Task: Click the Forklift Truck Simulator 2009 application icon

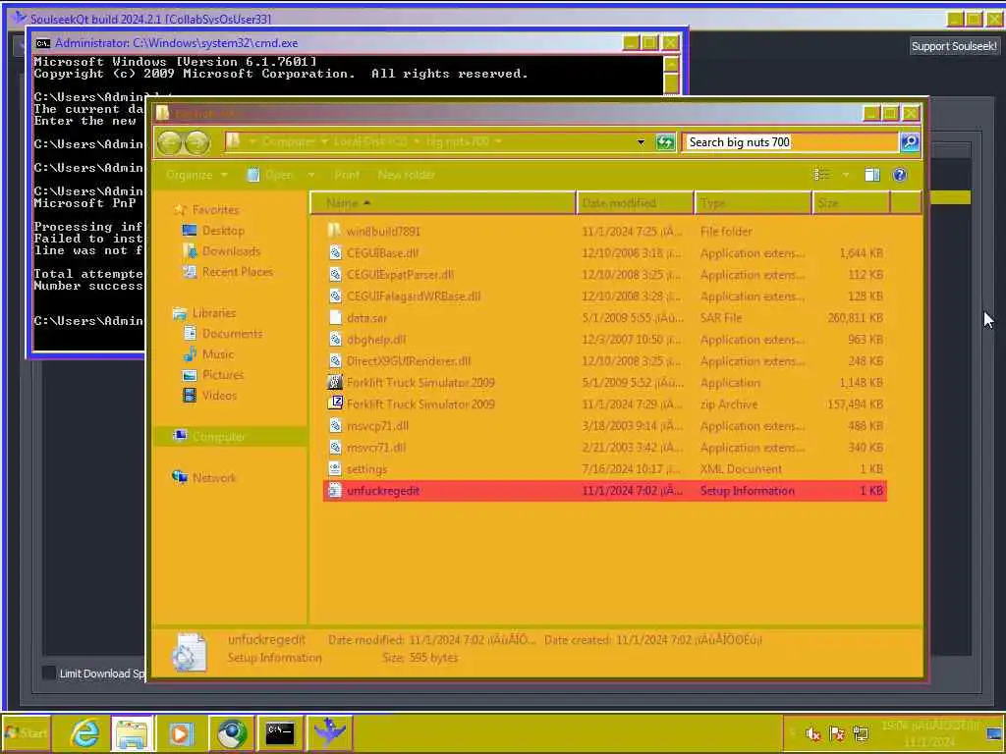Action: pyautogui.click(x=334, y=382)
